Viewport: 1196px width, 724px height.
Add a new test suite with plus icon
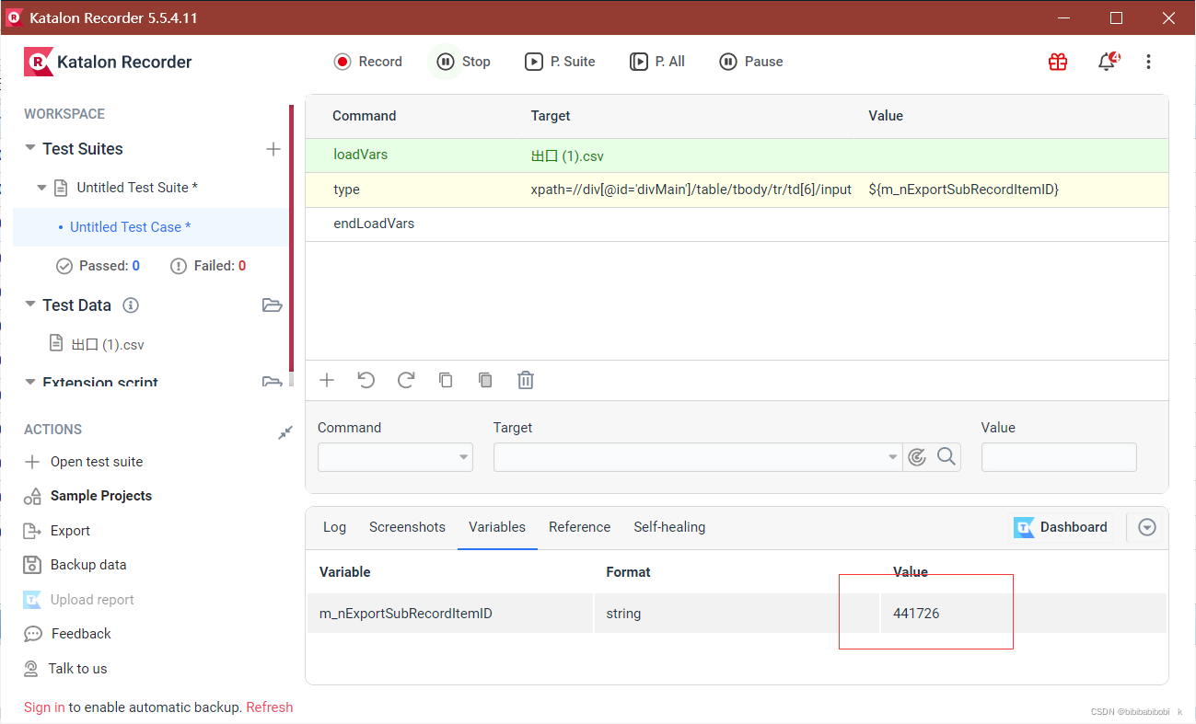click(273, 149)
